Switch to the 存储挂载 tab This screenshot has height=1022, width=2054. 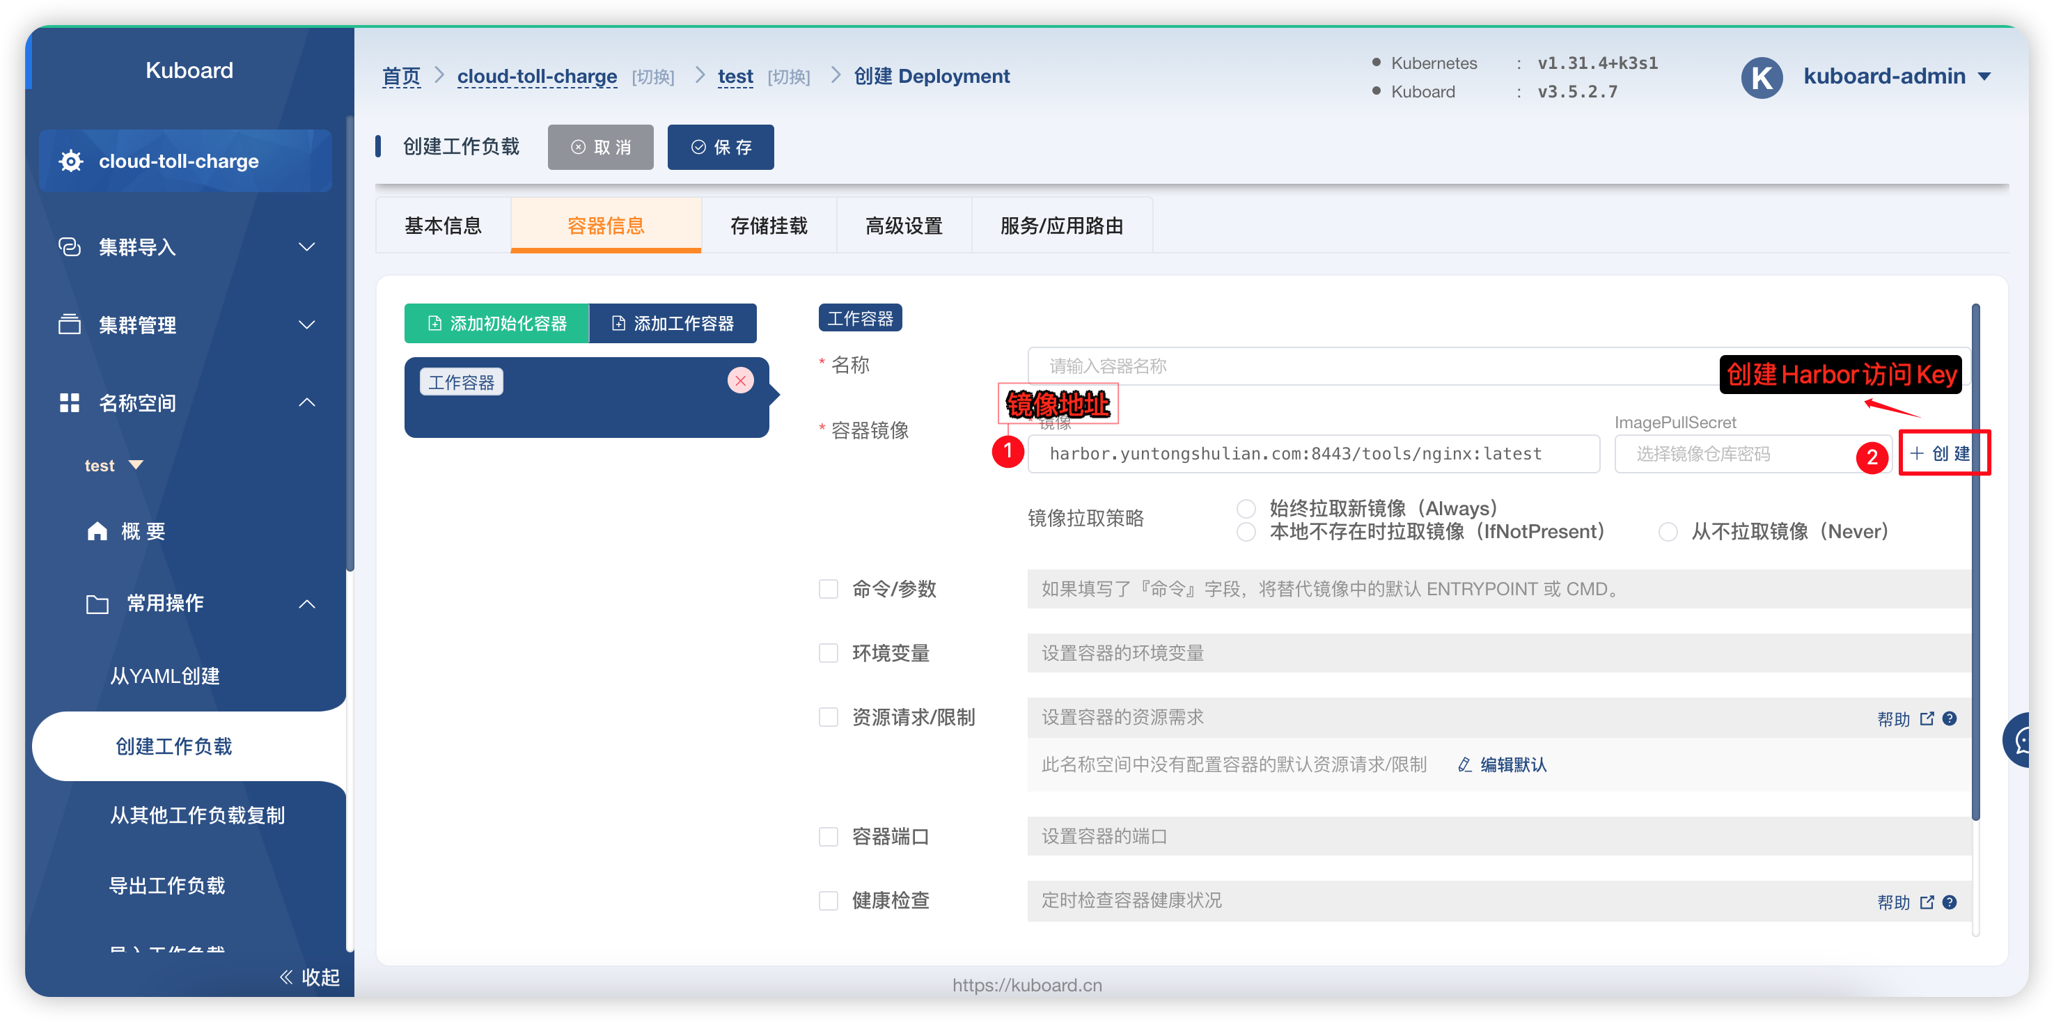tap(769, 226)
